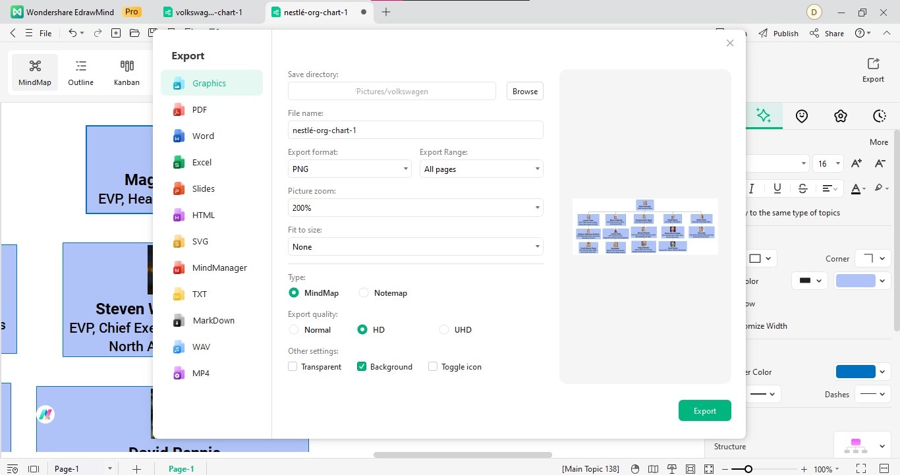Open the flower-shaped theme panel icon
Image resolution: width=900 pixels, height=475 pixels.
[840, 116]
